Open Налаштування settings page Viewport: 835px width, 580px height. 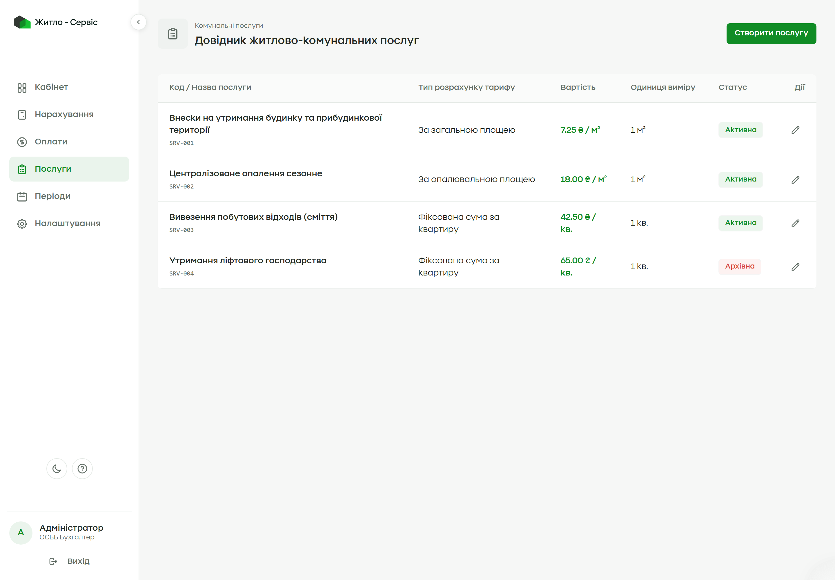point(69,224)
